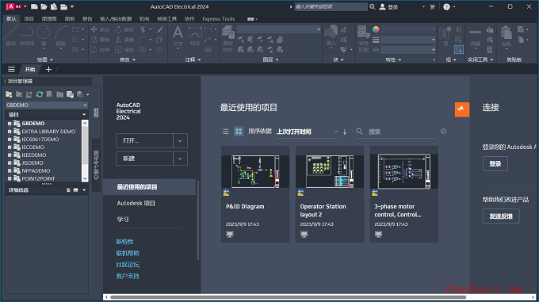539x302 pixels.
Task: Click the sort direction arrow icon
Action: (x=345, y=132)
